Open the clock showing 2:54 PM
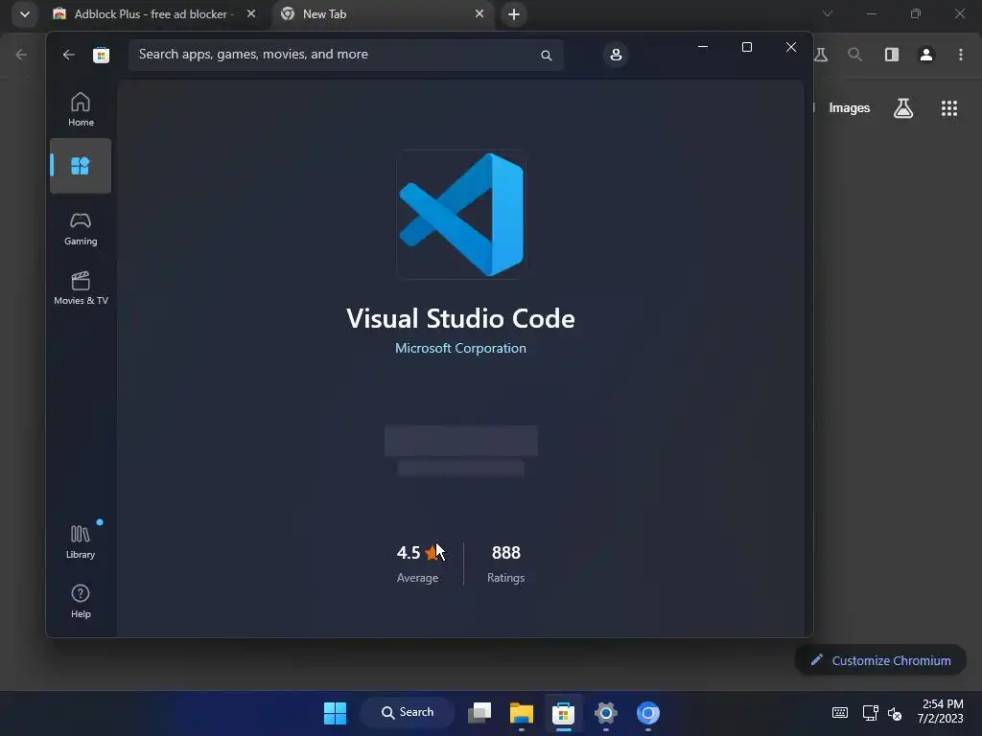 click(940, 712)
